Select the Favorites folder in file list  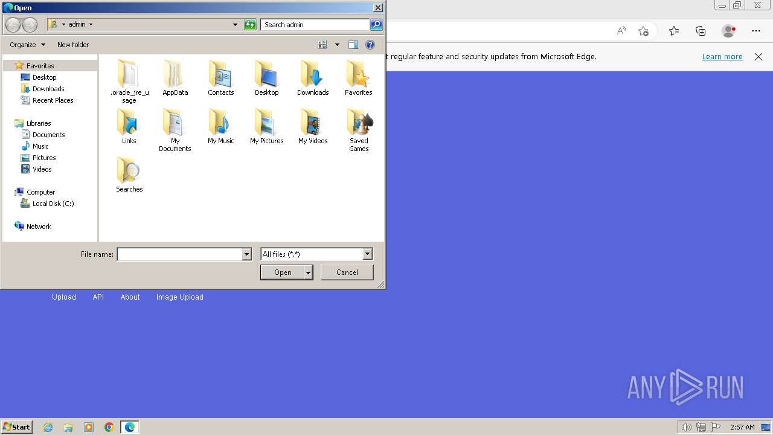(359, 78)
